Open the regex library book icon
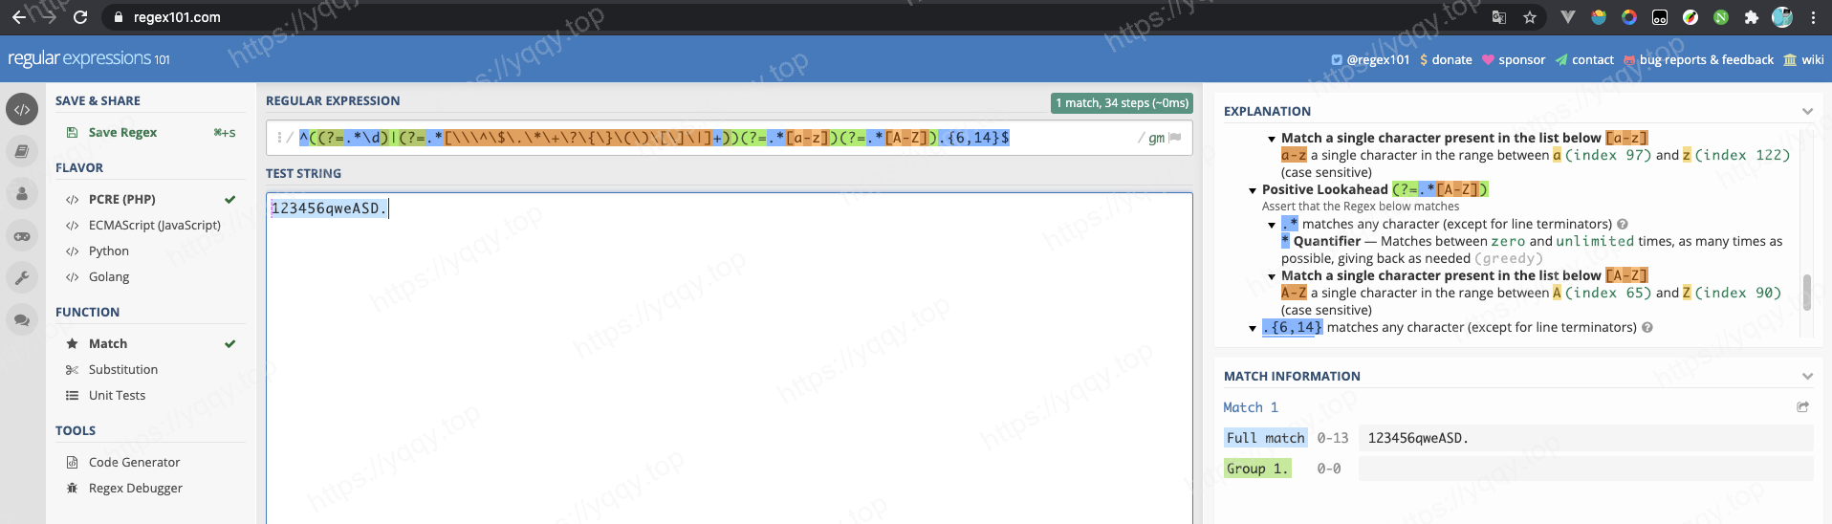This screenshot has width=1832, height=524. click(x=22, y=151)
